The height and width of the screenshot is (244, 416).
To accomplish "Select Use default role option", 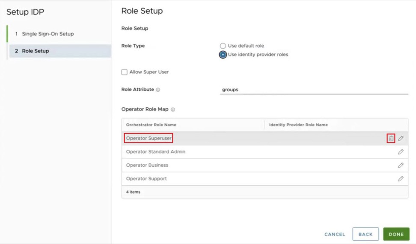I will [223, 46].
